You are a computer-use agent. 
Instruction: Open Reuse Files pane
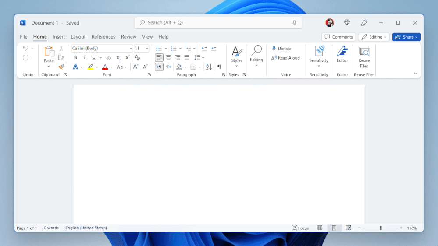coord(364,57)
